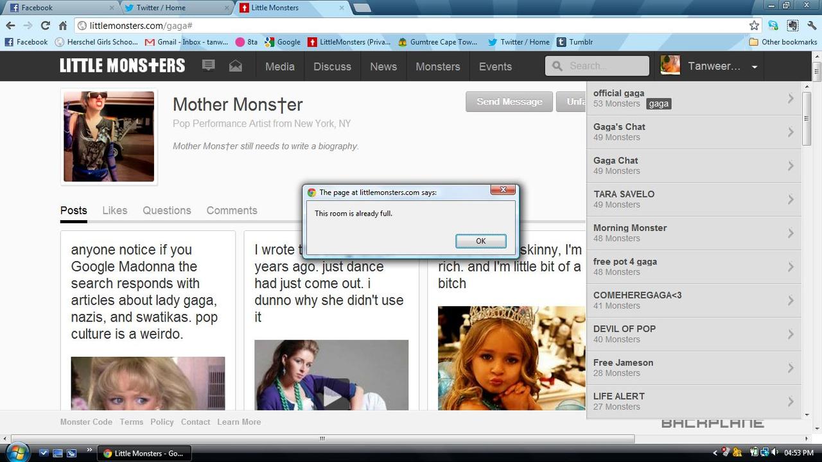Open the Twitter / Home bookmark
The width and height of the screenshot is (822, 462).
(519, 42)
